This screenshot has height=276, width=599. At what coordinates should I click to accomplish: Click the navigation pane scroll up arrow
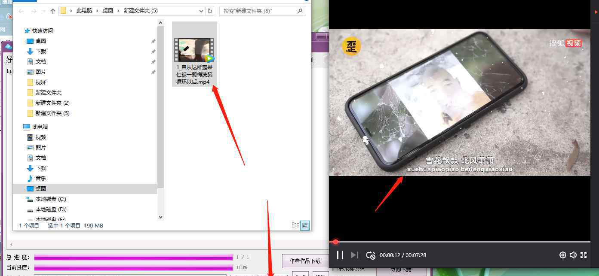[x=161, y=23]
